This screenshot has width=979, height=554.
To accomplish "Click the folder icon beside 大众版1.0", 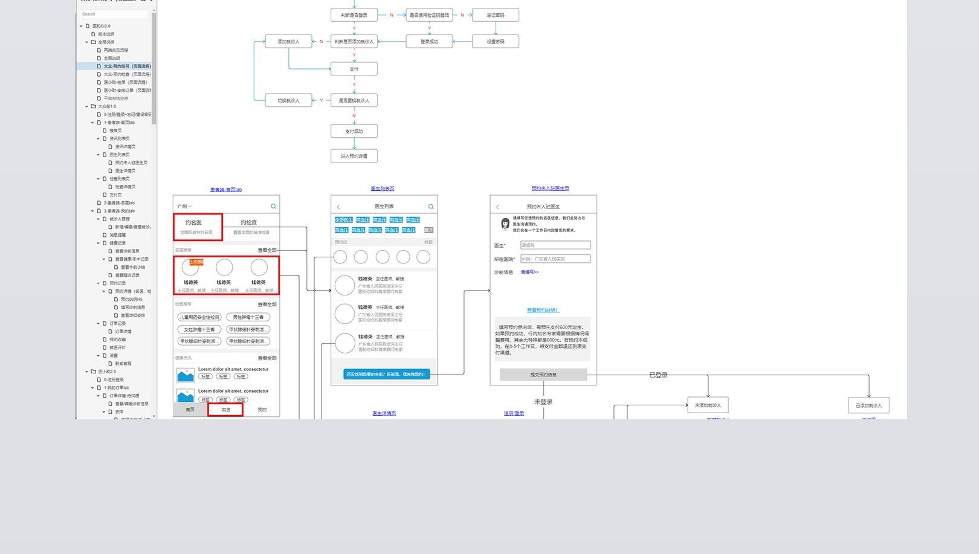I will 93,106.
